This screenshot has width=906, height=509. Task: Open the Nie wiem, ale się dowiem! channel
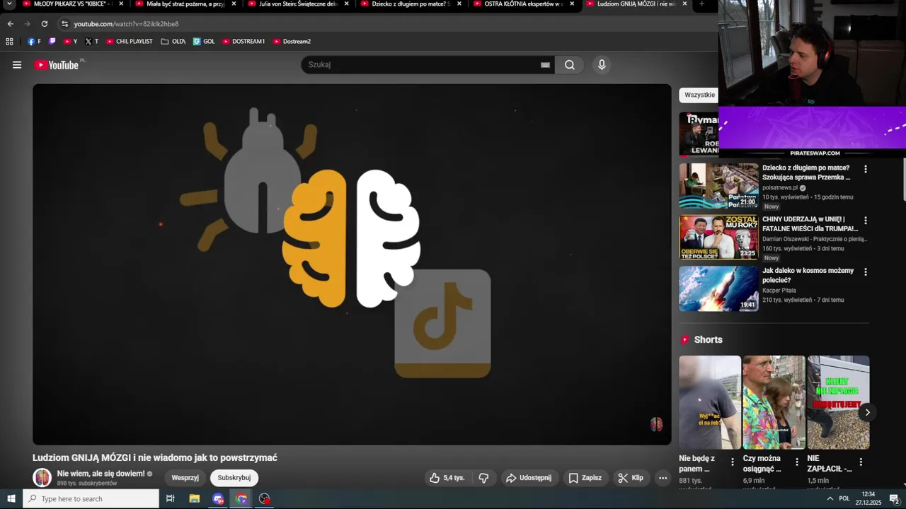click(x=101, y=474)
